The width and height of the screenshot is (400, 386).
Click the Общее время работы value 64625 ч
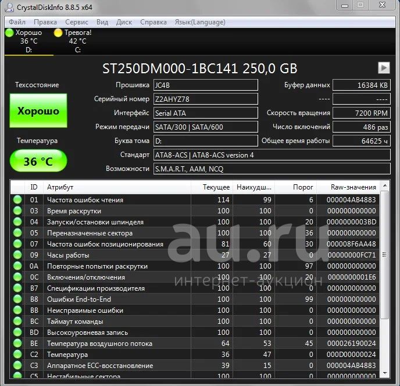point(362,141)
